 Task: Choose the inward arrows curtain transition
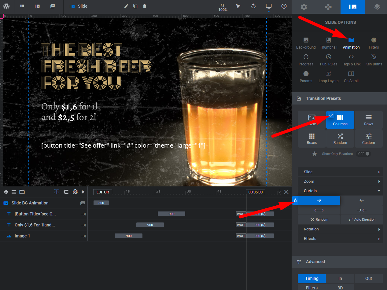[362, 210]
